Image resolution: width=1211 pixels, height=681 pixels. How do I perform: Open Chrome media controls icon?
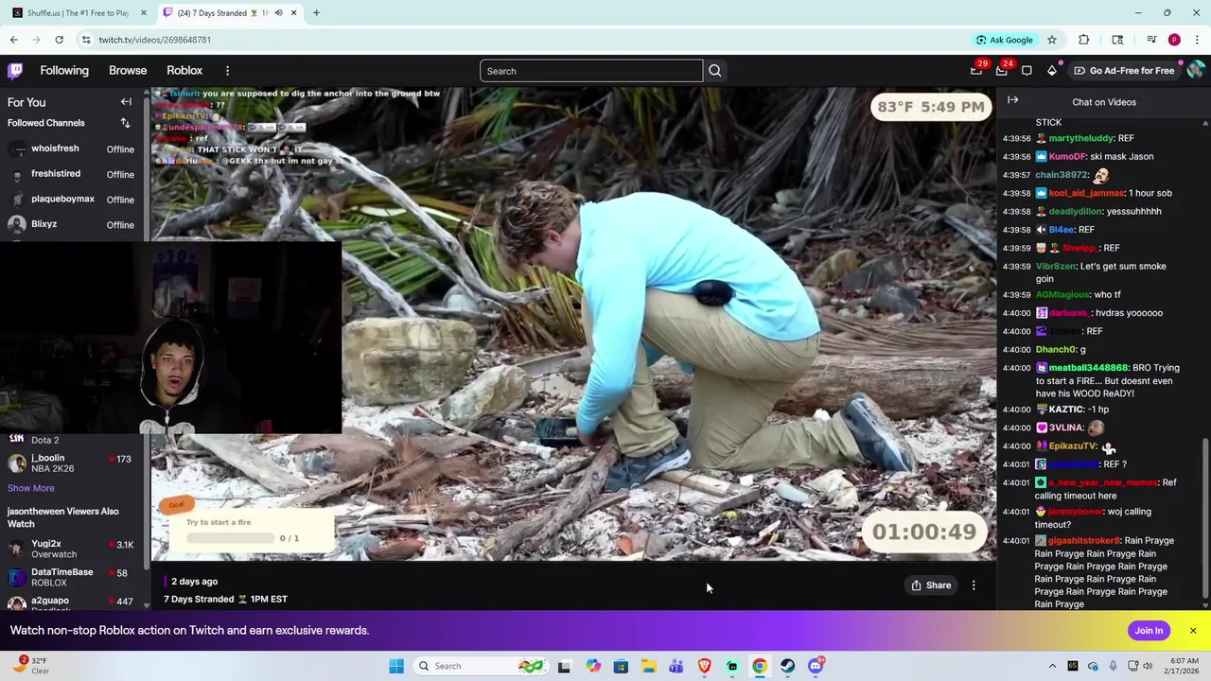pyautogui.click(x=1151, y=40)
